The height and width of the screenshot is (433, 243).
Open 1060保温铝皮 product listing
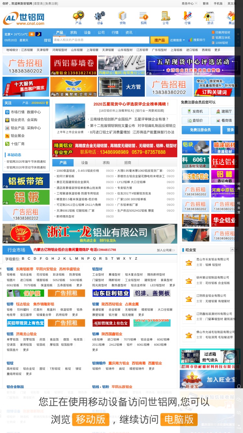click(x=78, y=171)
